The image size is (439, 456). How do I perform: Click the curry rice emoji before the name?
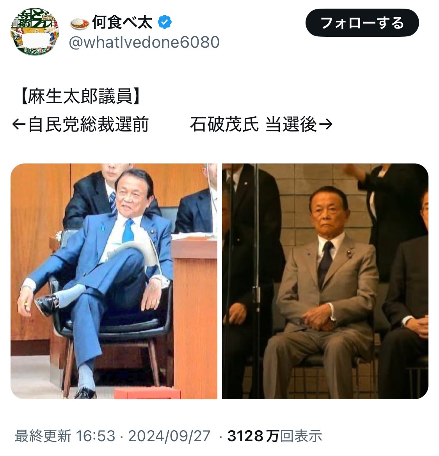(80, 23)
